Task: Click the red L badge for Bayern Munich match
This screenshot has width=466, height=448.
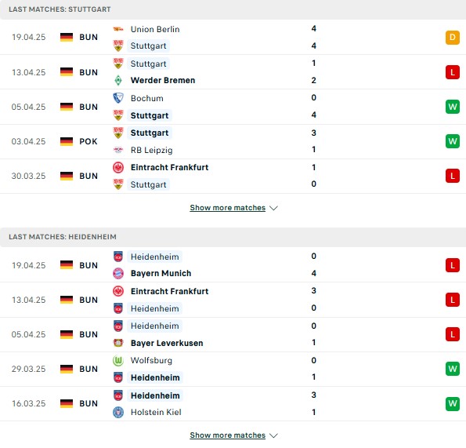Action: click(x=453, y=265)
